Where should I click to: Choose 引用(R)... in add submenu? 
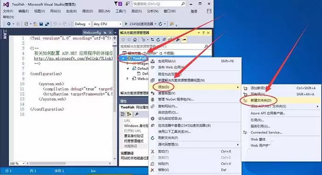point(281,120)
